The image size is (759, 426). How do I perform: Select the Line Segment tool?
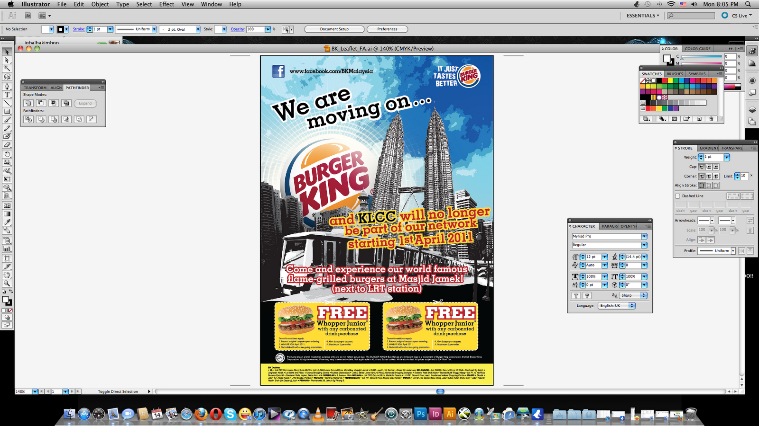7,103
